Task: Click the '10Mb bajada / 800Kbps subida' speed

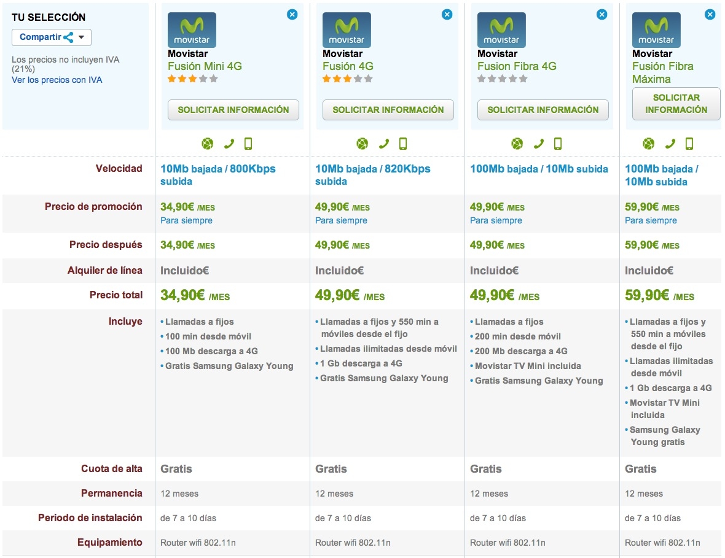Action: coord(217,175)
